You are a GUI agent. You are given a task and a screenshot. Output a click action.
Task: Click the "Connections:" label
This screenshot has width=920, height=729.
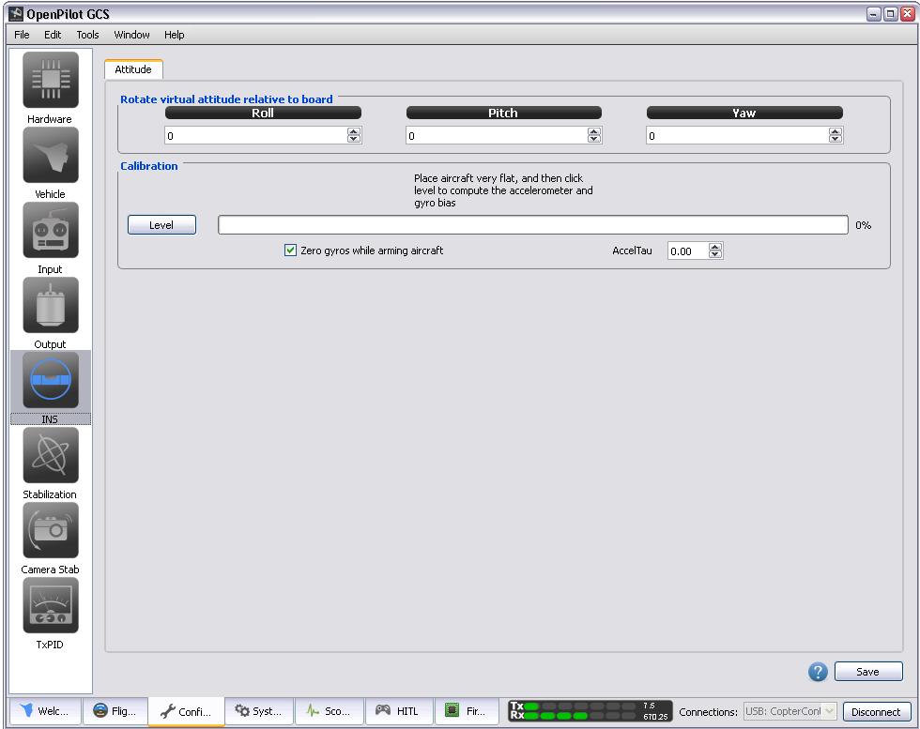(708, 712)
